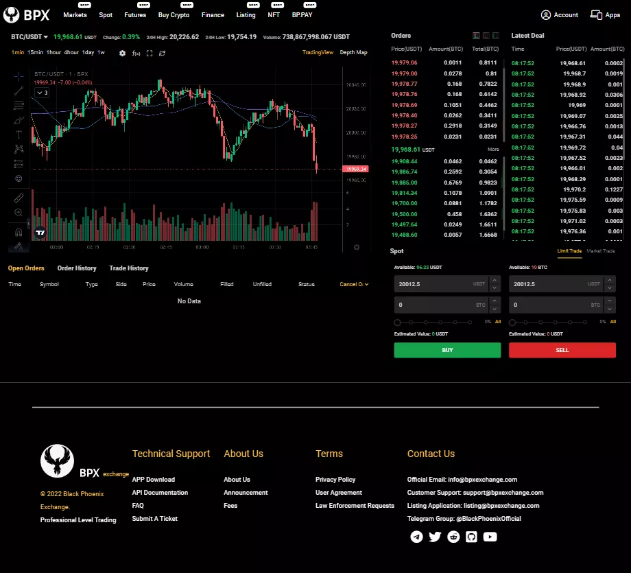Show sell-only order book view
Screen dimensions: 631x573
pos(486,36)
